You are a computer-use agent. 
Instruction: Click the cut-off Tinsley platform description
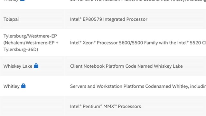tap(138, 0)
